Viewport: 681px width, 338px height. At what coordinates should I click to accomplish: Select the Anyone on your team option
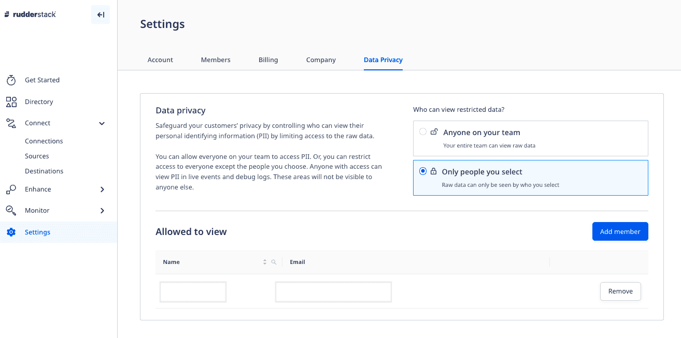[x=423, y=132]
